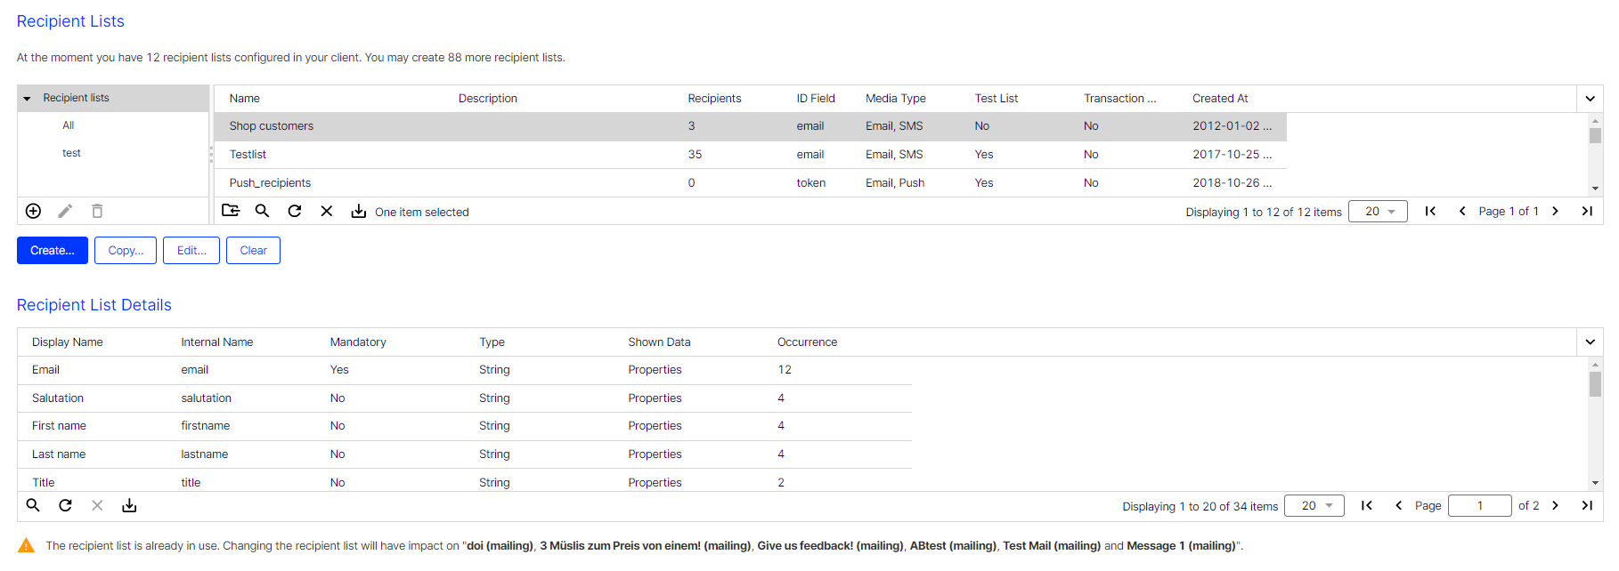Add a new recipient list folder
1619x571 pixels.
coord(33,211)
